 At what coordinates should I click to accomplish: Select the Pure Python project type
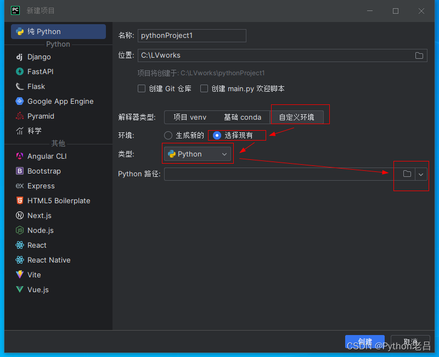point(58,31)
